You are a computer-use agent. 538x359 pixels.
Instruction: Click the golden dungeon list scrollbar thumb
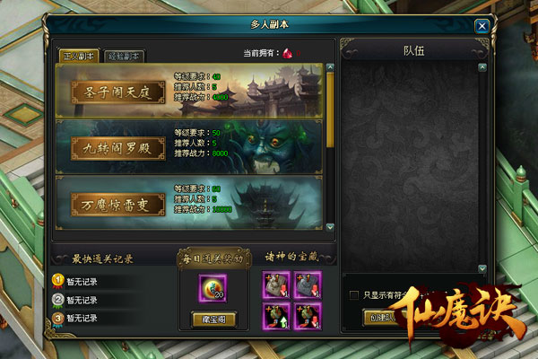(330, 109)
